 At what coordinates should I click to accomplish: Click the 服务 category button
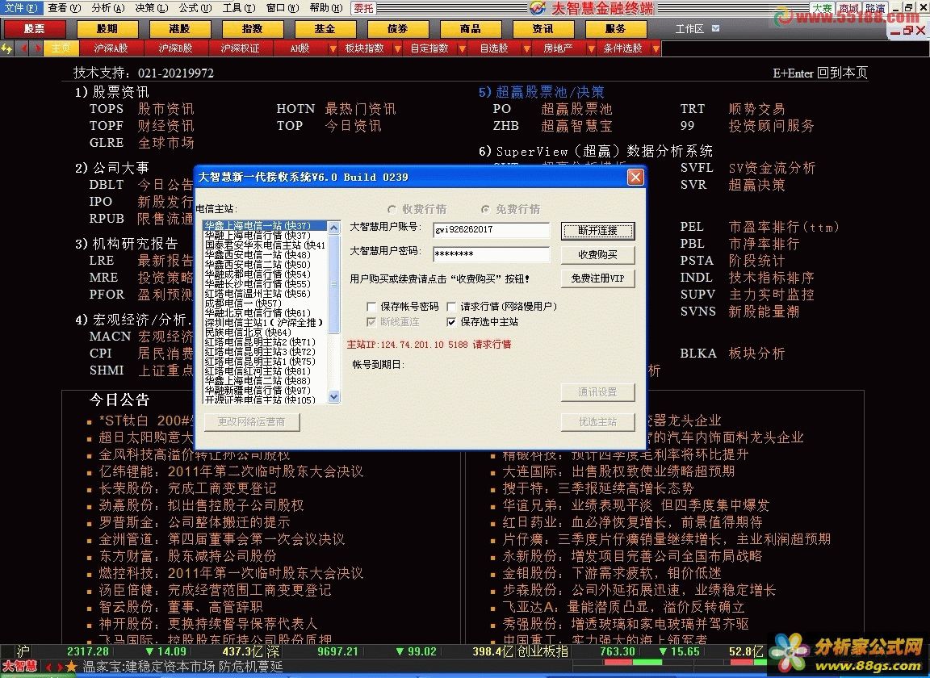616,28
